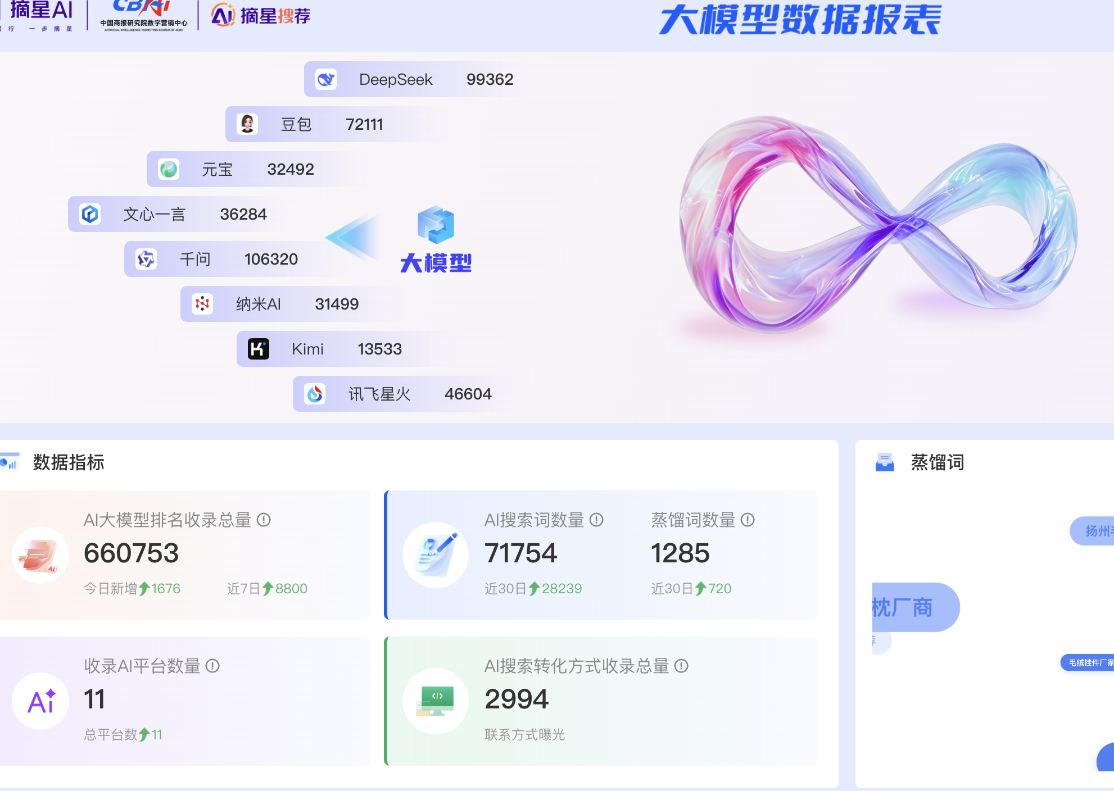The image size is (1114, 791).
Task: Click the 纳米AI red logo icon
Action: tap(202, 304)
